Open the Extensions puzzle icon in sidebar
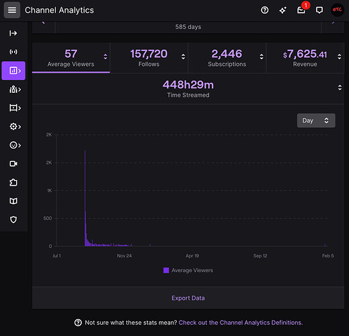 (x=13, y=182)
